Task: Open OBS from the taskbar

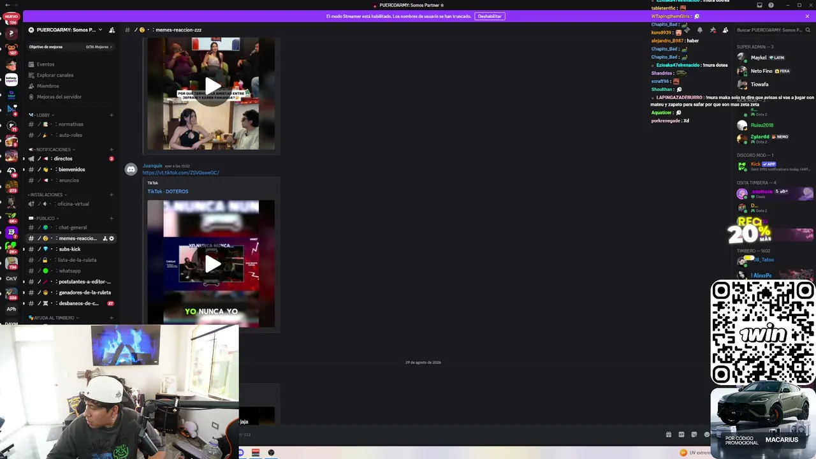Action: (271, 453)
